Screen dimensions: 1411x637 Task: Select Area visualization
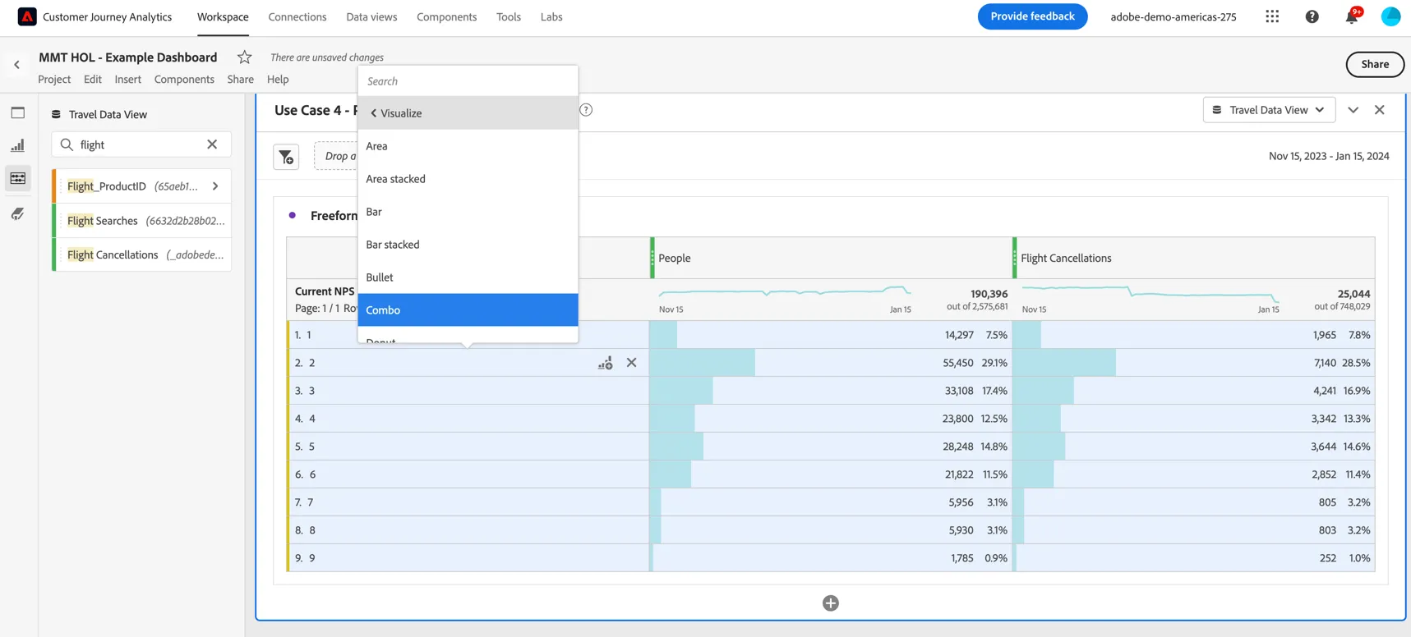[x=468, y=146]
